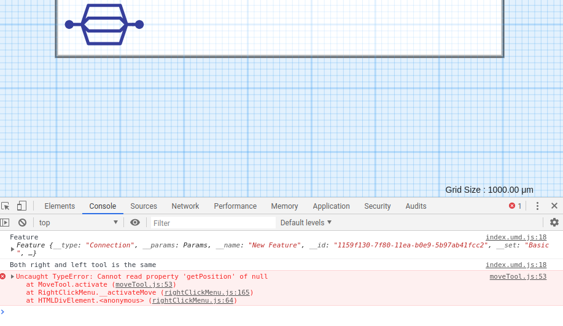Screen dimensions: 563x326
Task: Open the Sources tab
Action: click(x=144, y=206)
